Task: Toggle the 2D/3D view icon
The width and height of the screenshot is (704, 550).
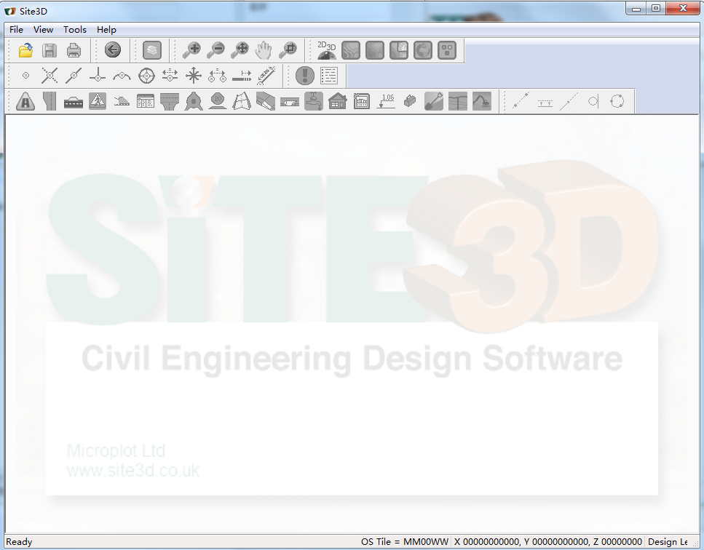Action: click(326, 49)
